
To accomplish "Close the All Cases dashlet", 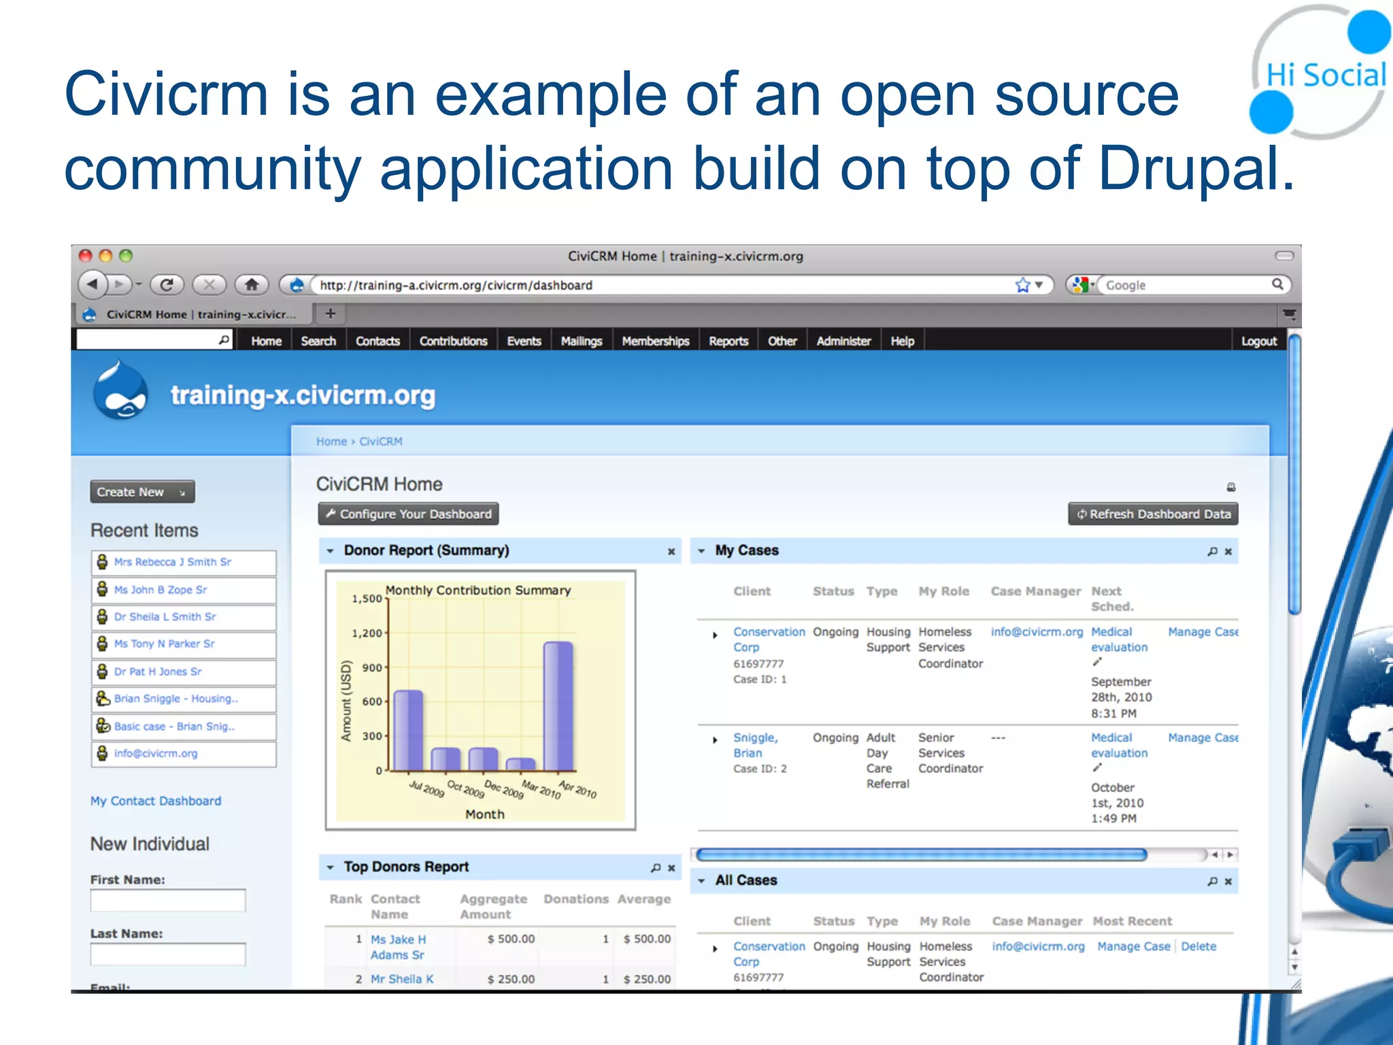I will 1228,882.
